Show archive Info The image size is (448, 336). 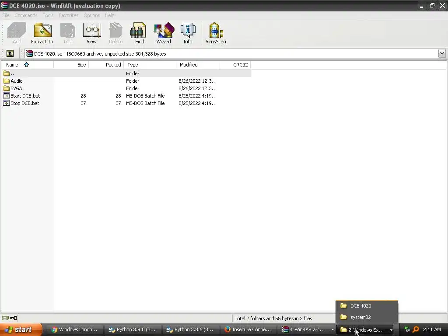click(x=188, y=33)
